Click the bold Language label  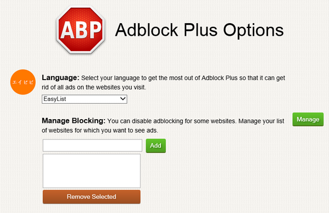(x=60, y=78)
